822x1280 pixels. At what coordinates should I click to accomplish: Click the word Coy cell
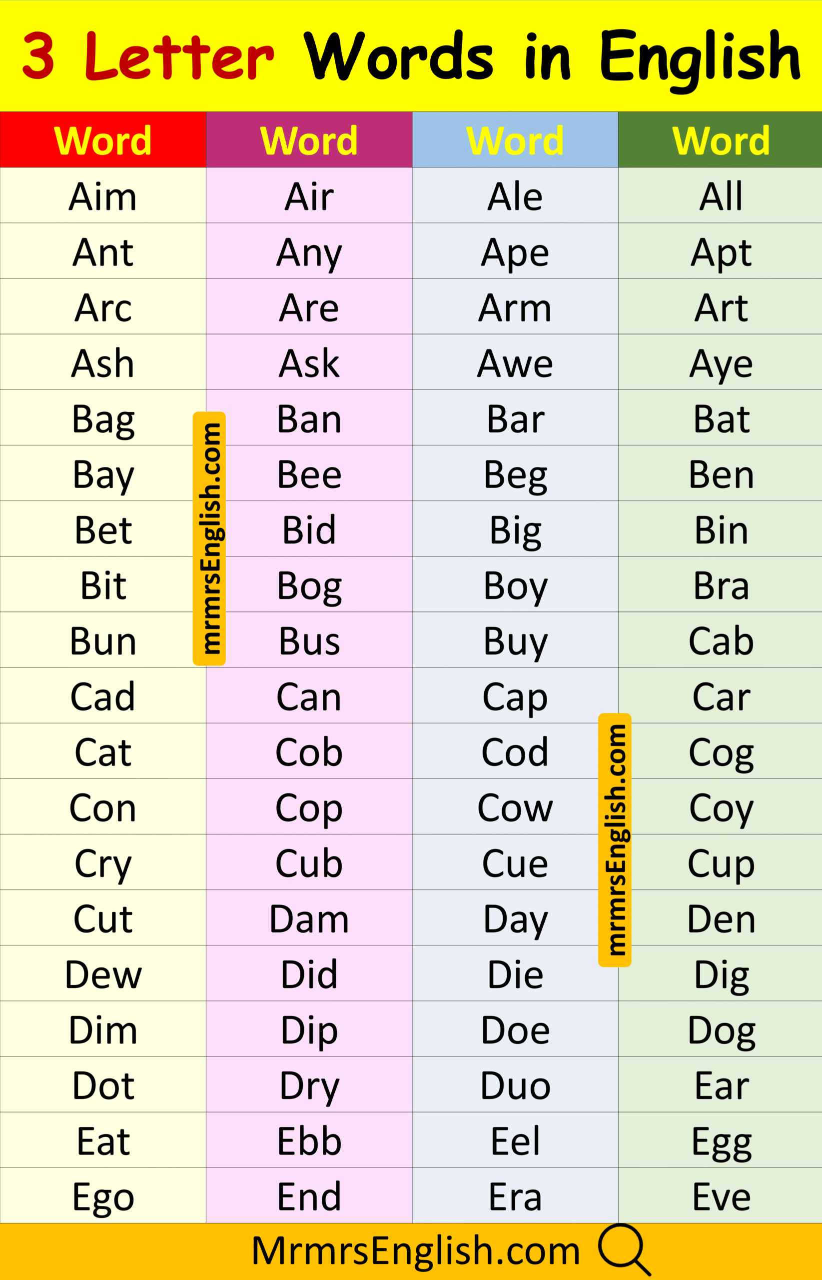(721, 807)
